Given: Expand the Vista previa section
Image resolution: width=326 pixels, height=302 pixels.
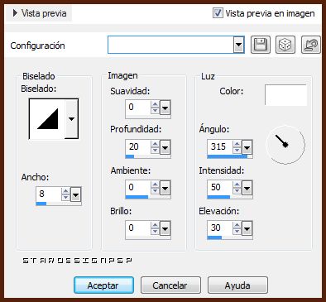Looking at the screenshot, I should [x=39, y=13].
